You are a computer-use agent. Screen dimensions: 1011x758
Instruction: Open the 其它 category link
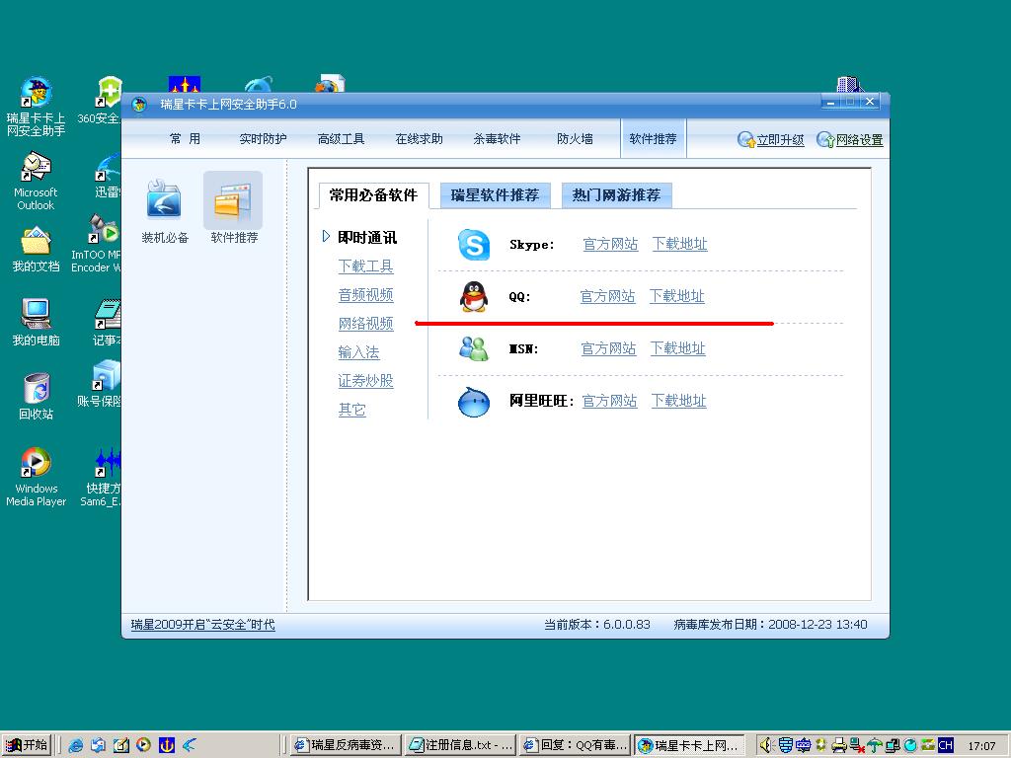(x=352, y=410)
